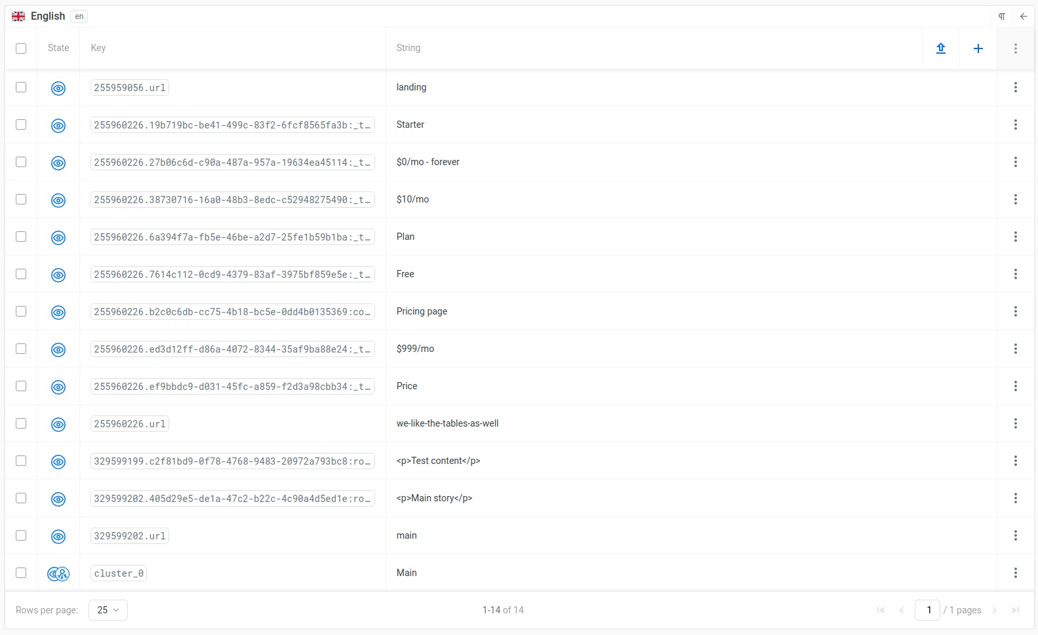Click the back arrow icon at top right
Screen dimensions: 1038x635
click(1023, 16)
